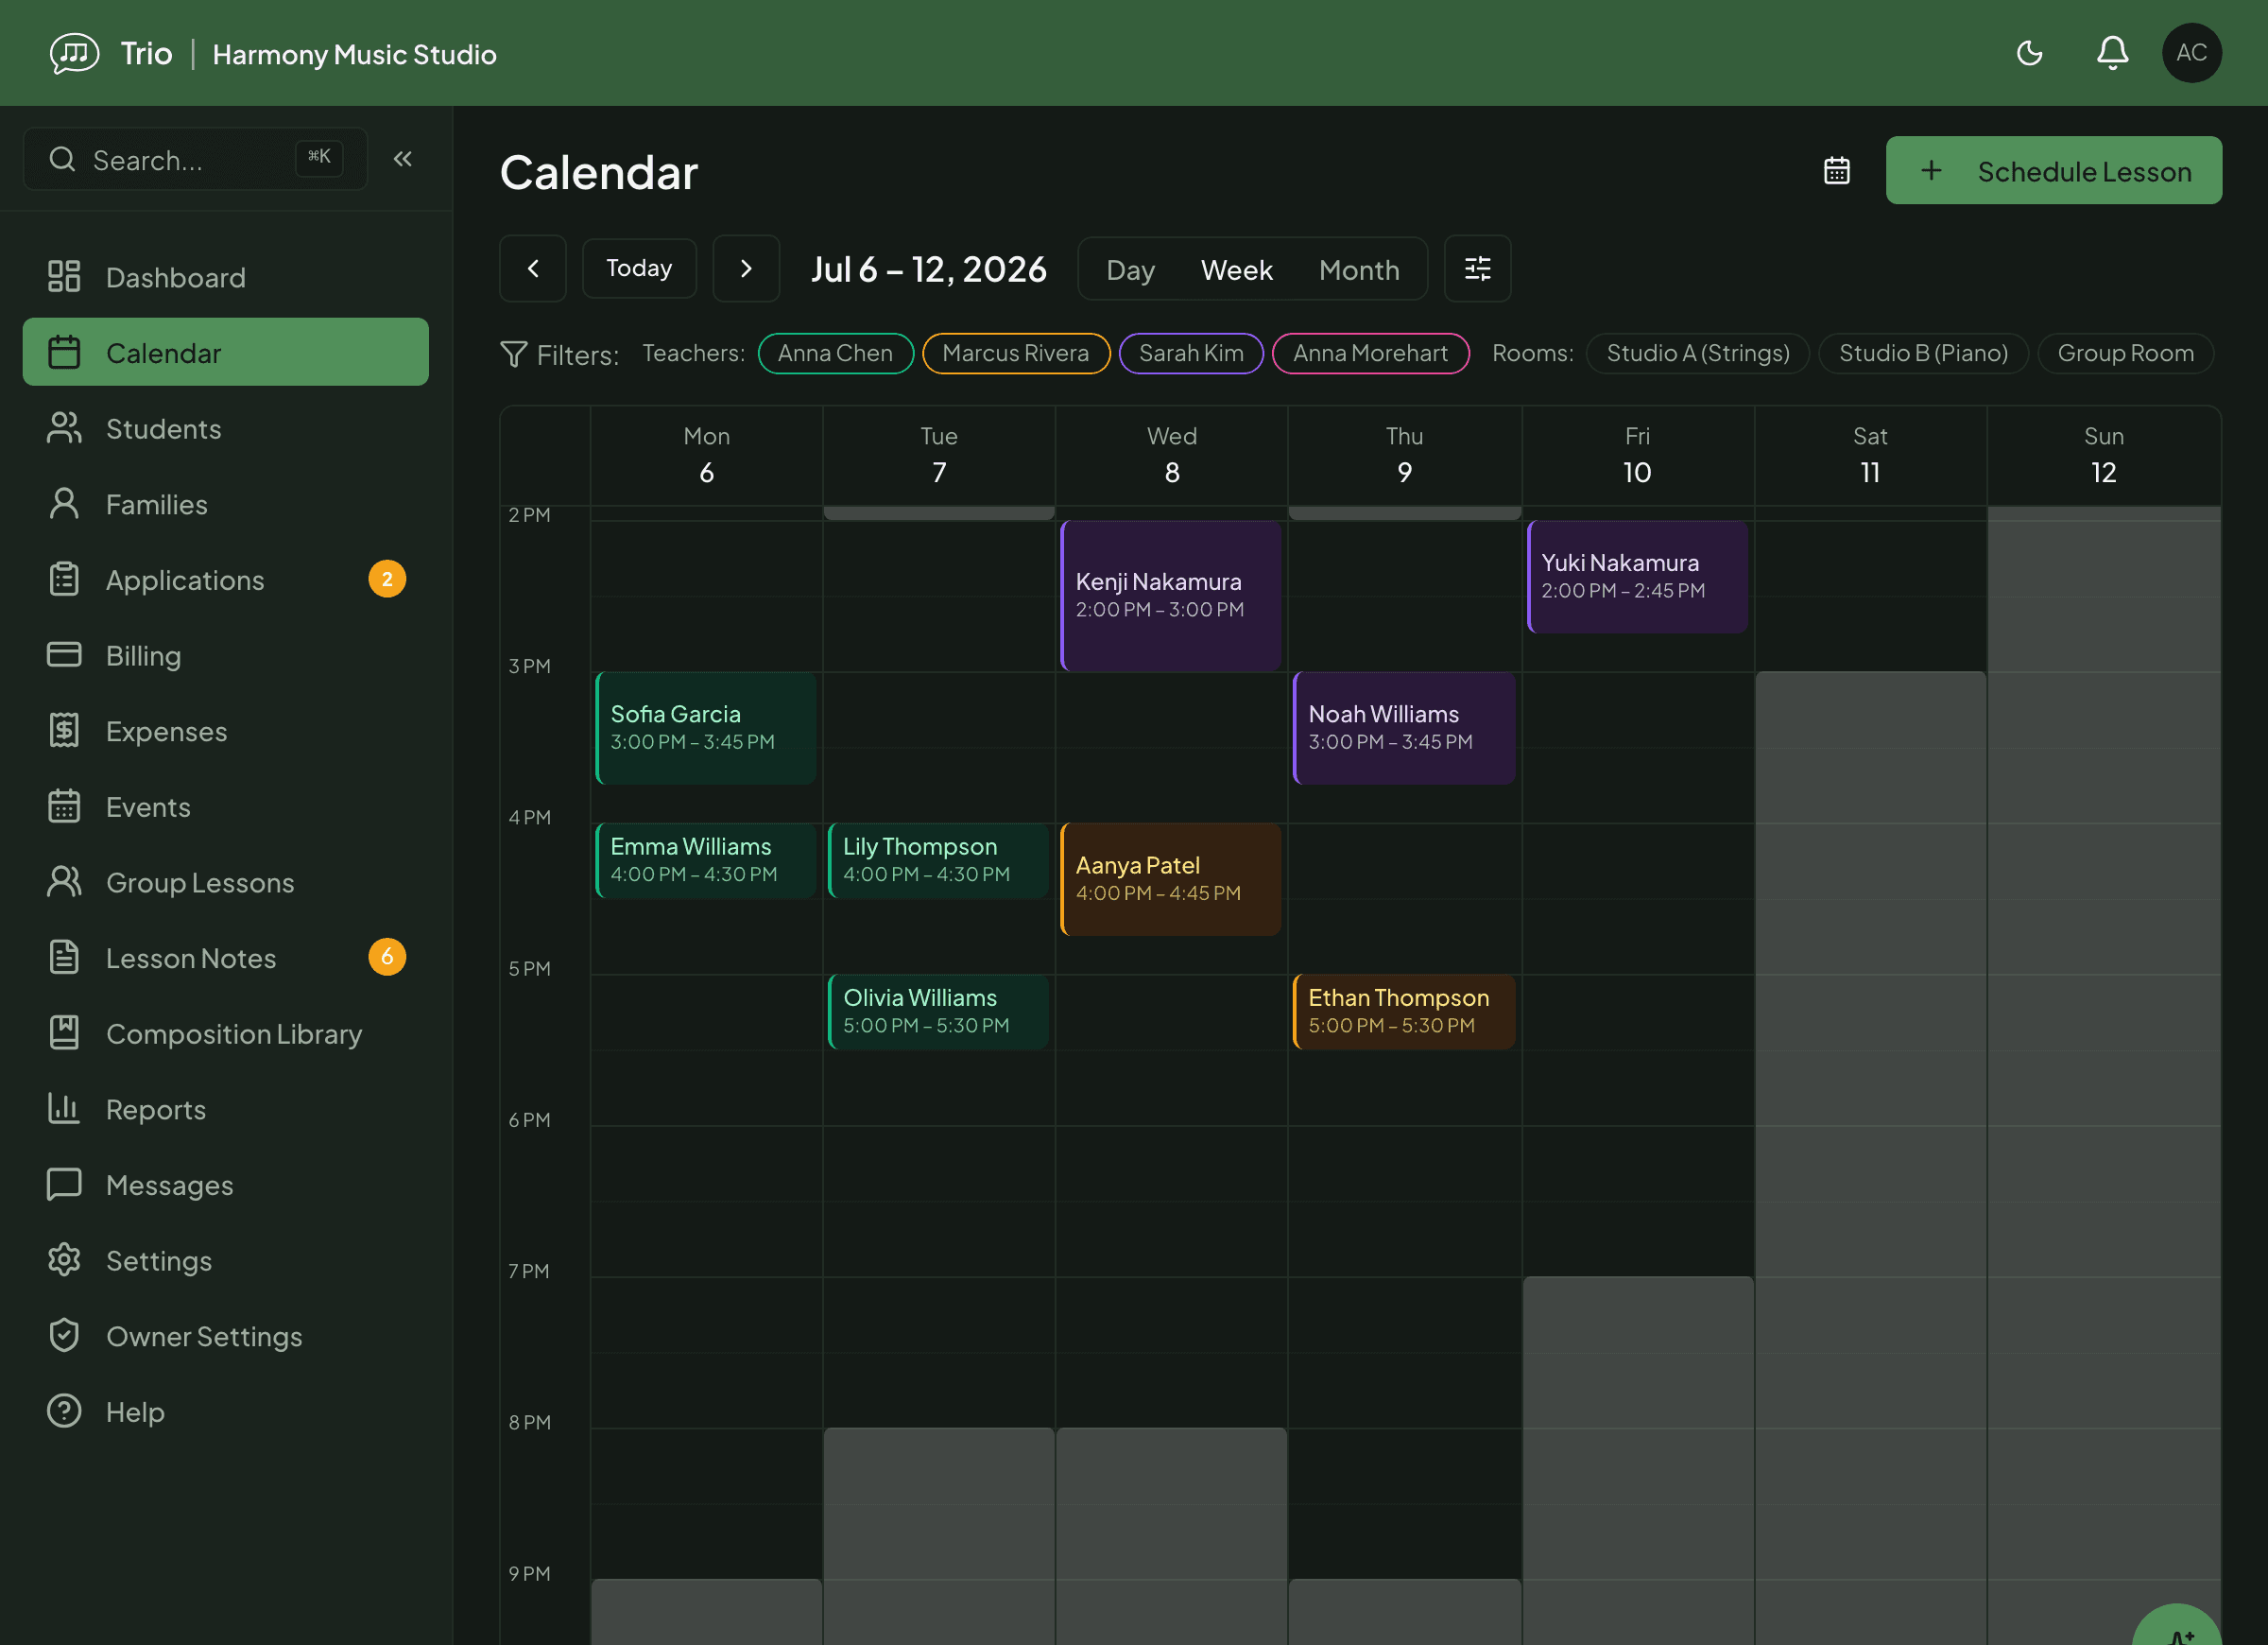Open Families section
The width and height of the screenshot is (2268, 1645).
(225, 504)
